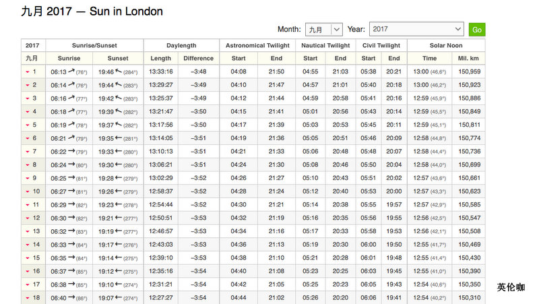Click sunset arrow icon for 19:35
539x304 pixels.
[119, 138]
